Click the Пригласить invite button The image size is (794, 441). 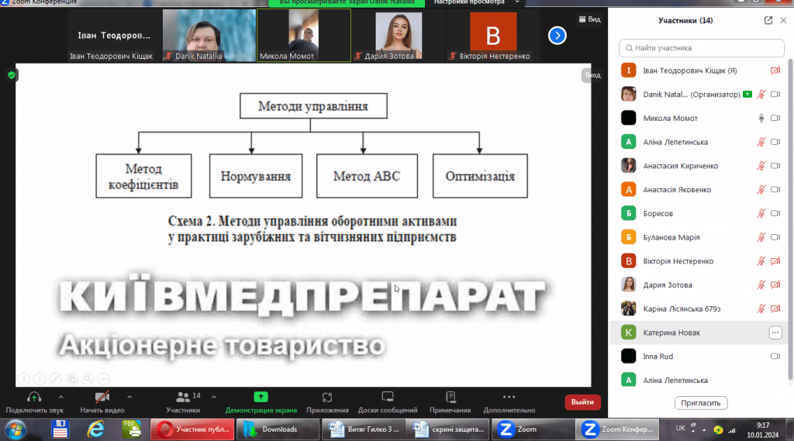click(701, 403)
